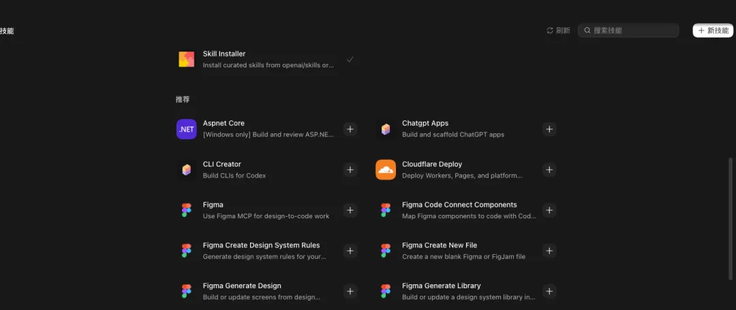The height and width of the screenshot is (310, 736).
Task: Open the Aspnet Core skill title
Action: (x=224, y=123)
